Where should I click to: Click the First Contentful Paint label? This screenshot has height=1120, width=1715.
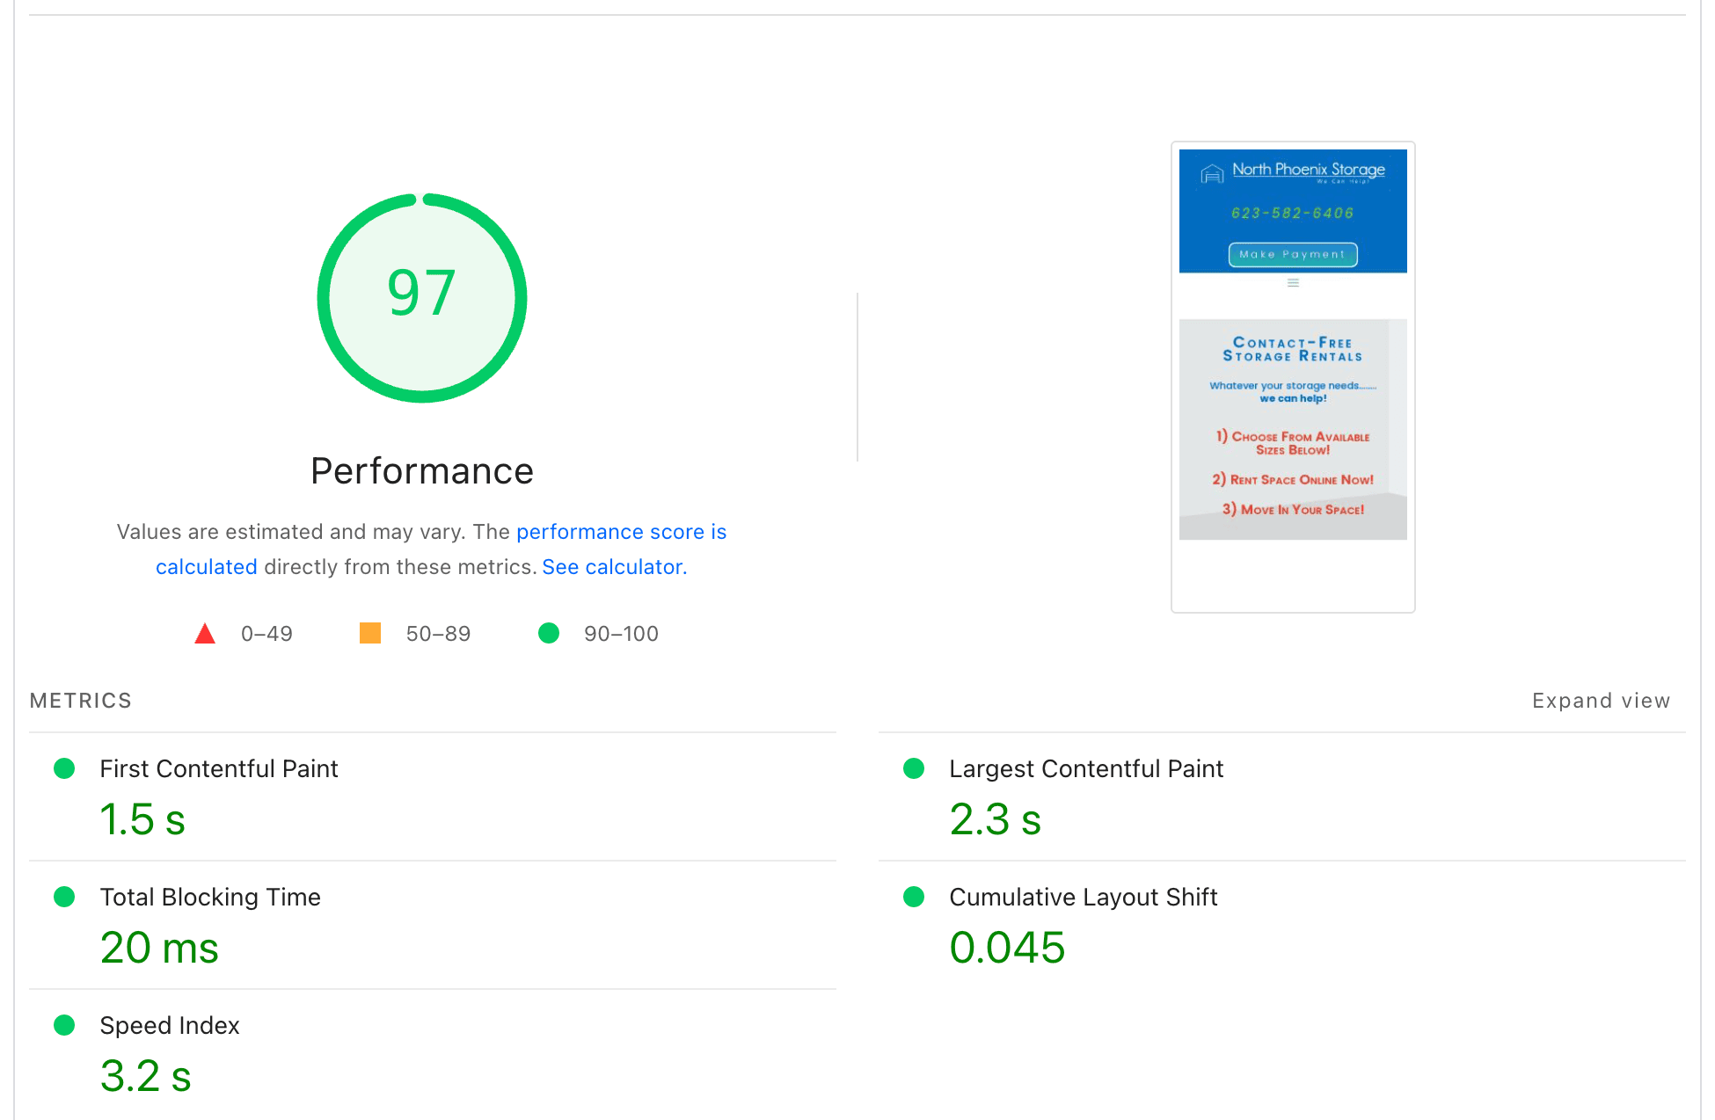pos(218,768)
